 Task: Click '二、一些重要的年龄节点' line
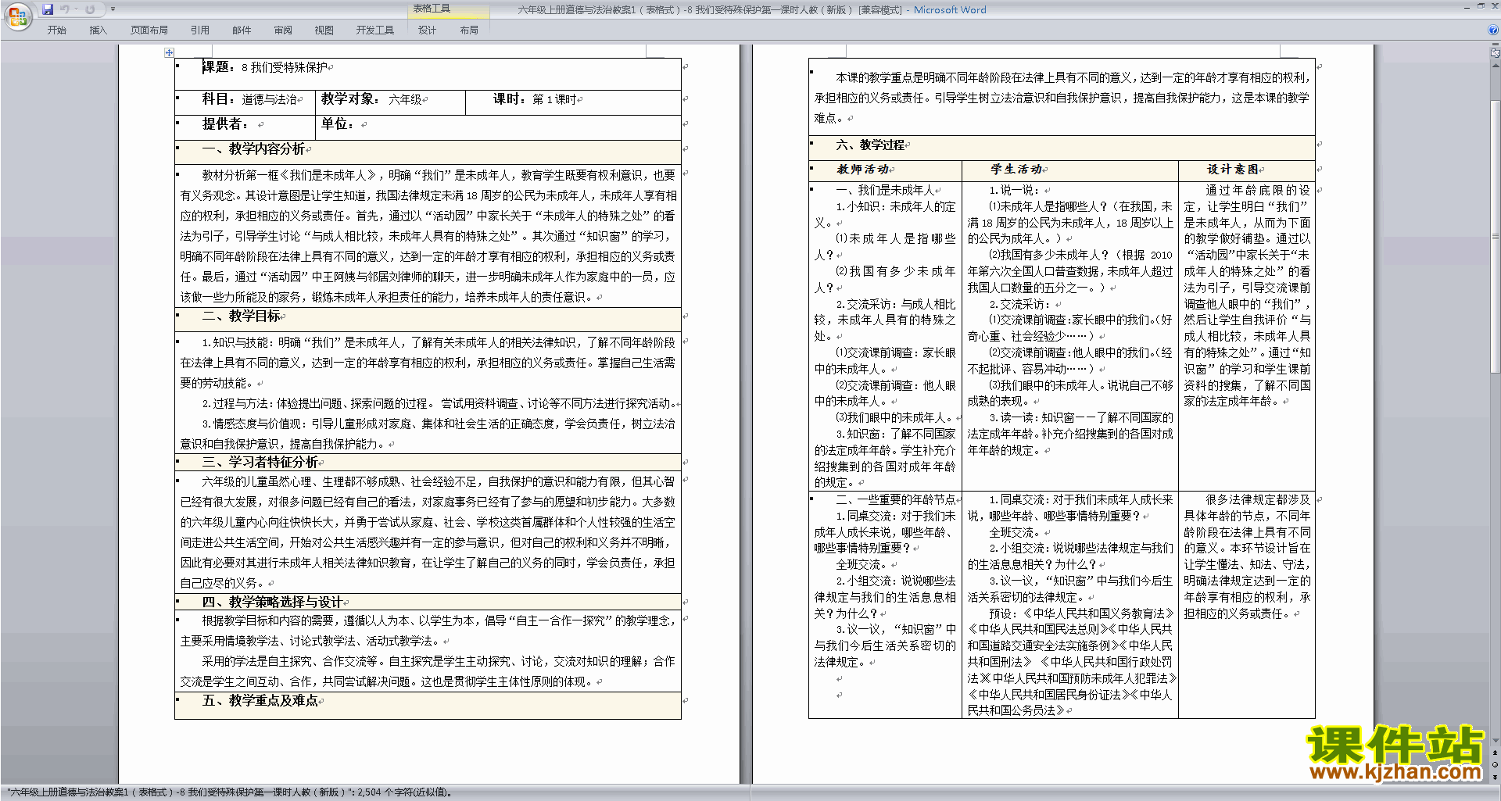pyautogui.click(x=896, y=499)
